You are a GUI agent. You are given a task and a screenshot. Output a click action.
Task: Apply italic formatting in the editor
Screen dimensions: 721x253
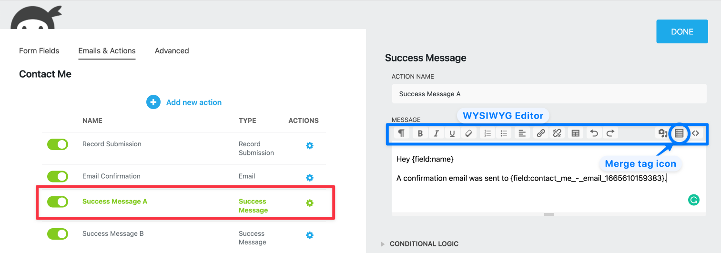click(x=436, y=133)
